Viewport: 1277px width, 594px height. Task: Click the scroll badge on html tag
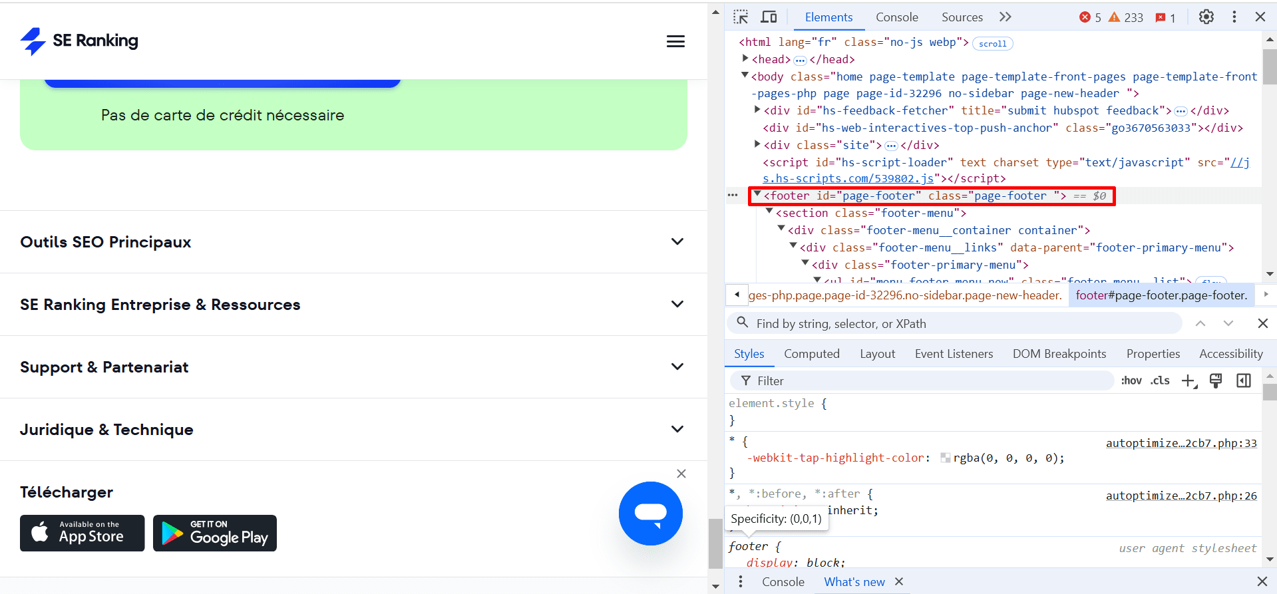click(993, 43)
